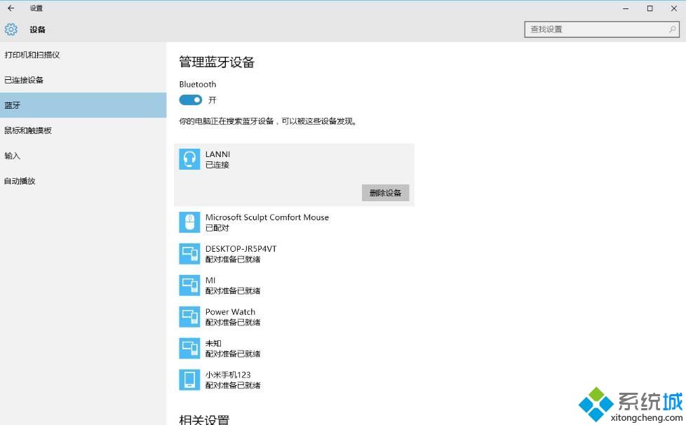
Task: Turn off the Bluetooth toggle
Action: tap(190, 100)
